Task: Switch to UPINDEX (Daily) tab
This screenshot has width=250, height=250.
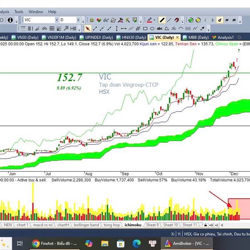Action: [x=96, y=37]
